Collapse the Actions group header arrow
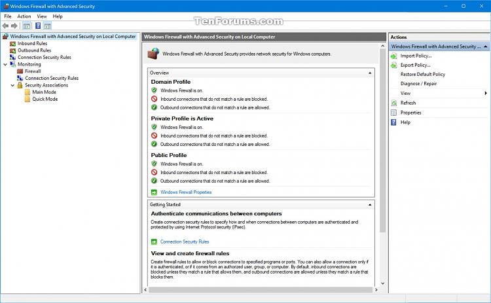Image resolution: width=491 pixels, height=303 pixels. coord(485,46)
